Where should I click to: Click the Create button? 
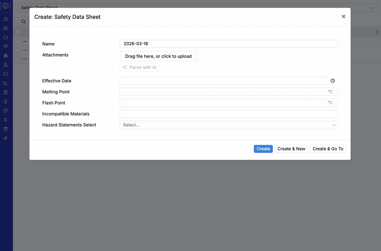coord(263,149)
